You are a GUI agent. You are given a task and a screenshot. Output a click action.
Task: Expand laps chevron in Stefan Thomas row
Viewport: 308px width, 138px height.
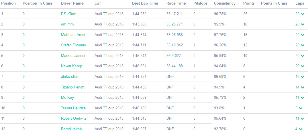[303, 45]
